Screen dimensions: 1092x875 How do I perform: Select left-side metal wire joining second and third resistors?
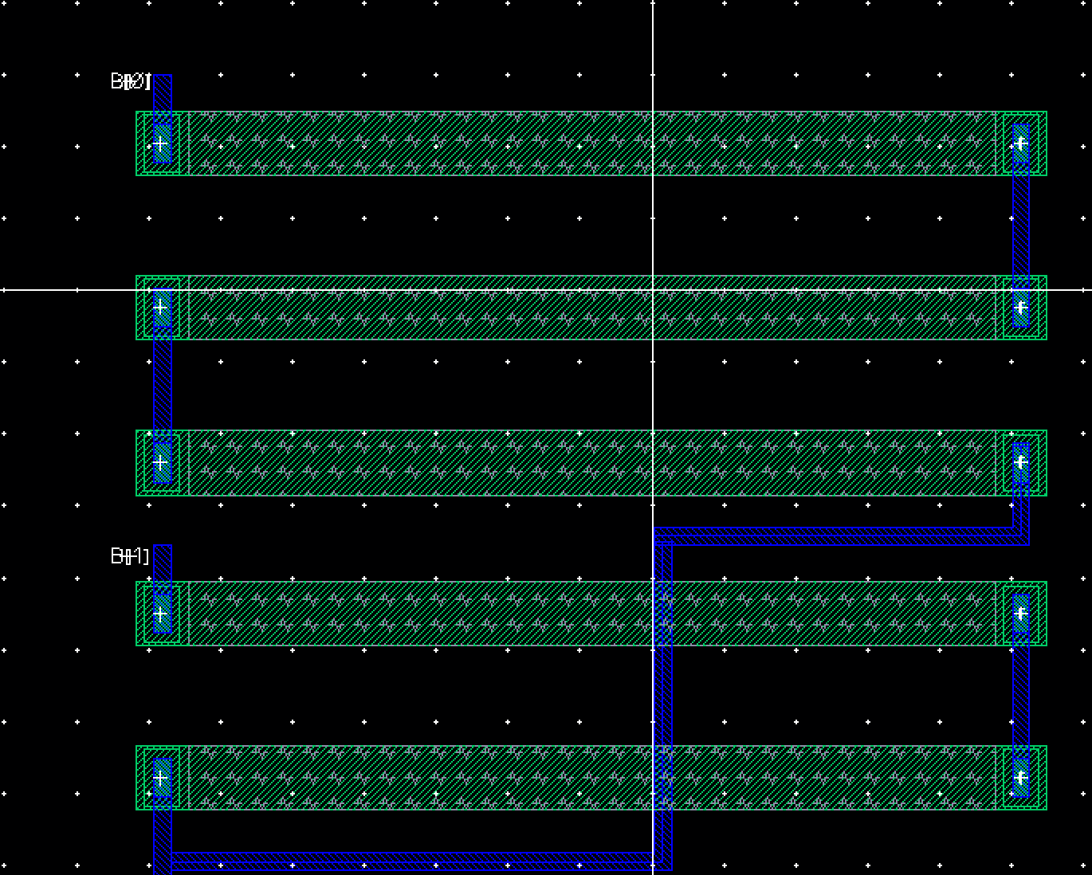point(162,385)
